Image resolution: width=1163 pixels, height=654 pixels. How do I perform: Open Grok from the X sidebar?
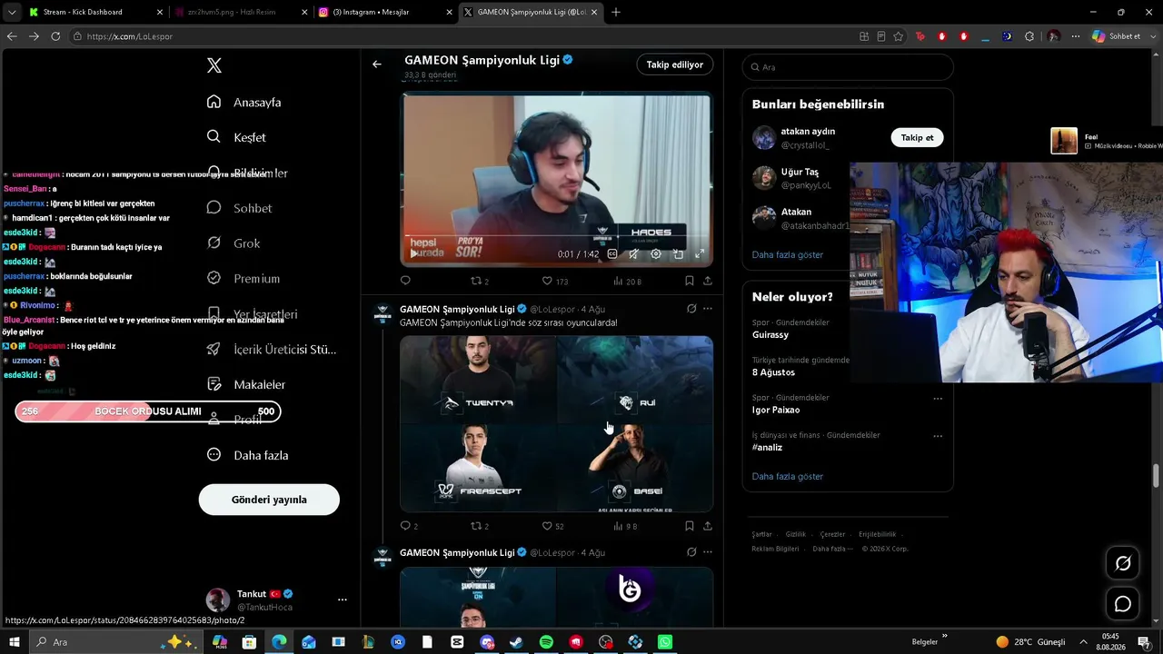[x=234, y=243]
